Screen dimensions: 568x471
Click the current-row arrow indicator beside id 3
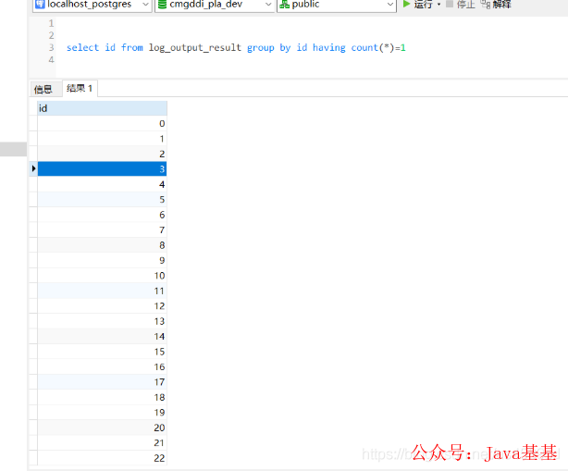coord(33,168)
